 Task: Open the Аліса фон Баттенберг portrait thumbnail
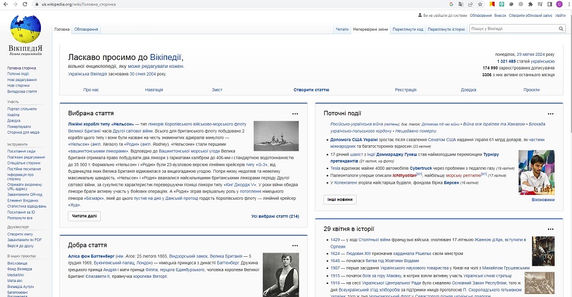[280, 275]
